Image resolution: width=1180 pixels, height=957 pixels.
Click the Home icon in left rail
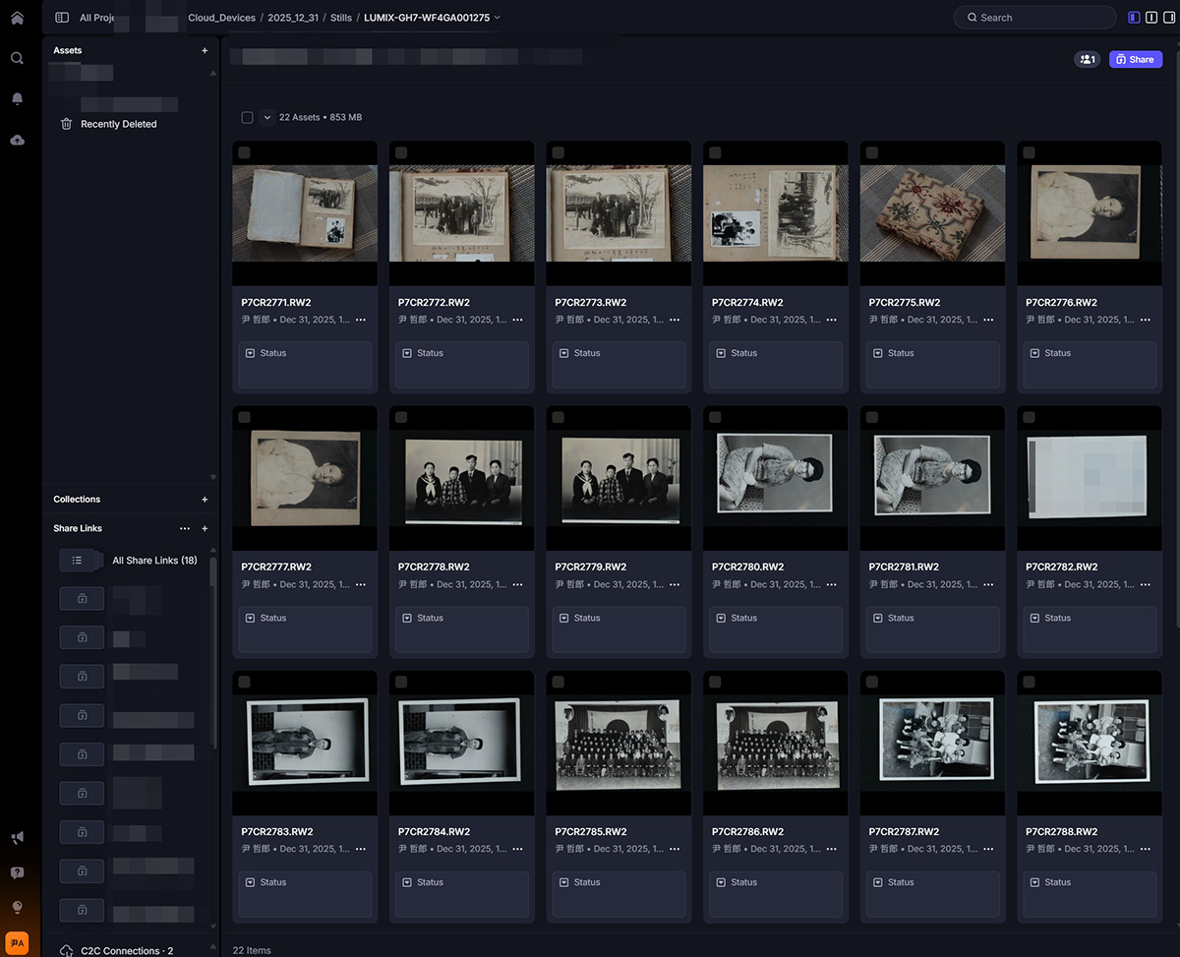(17, 18)
